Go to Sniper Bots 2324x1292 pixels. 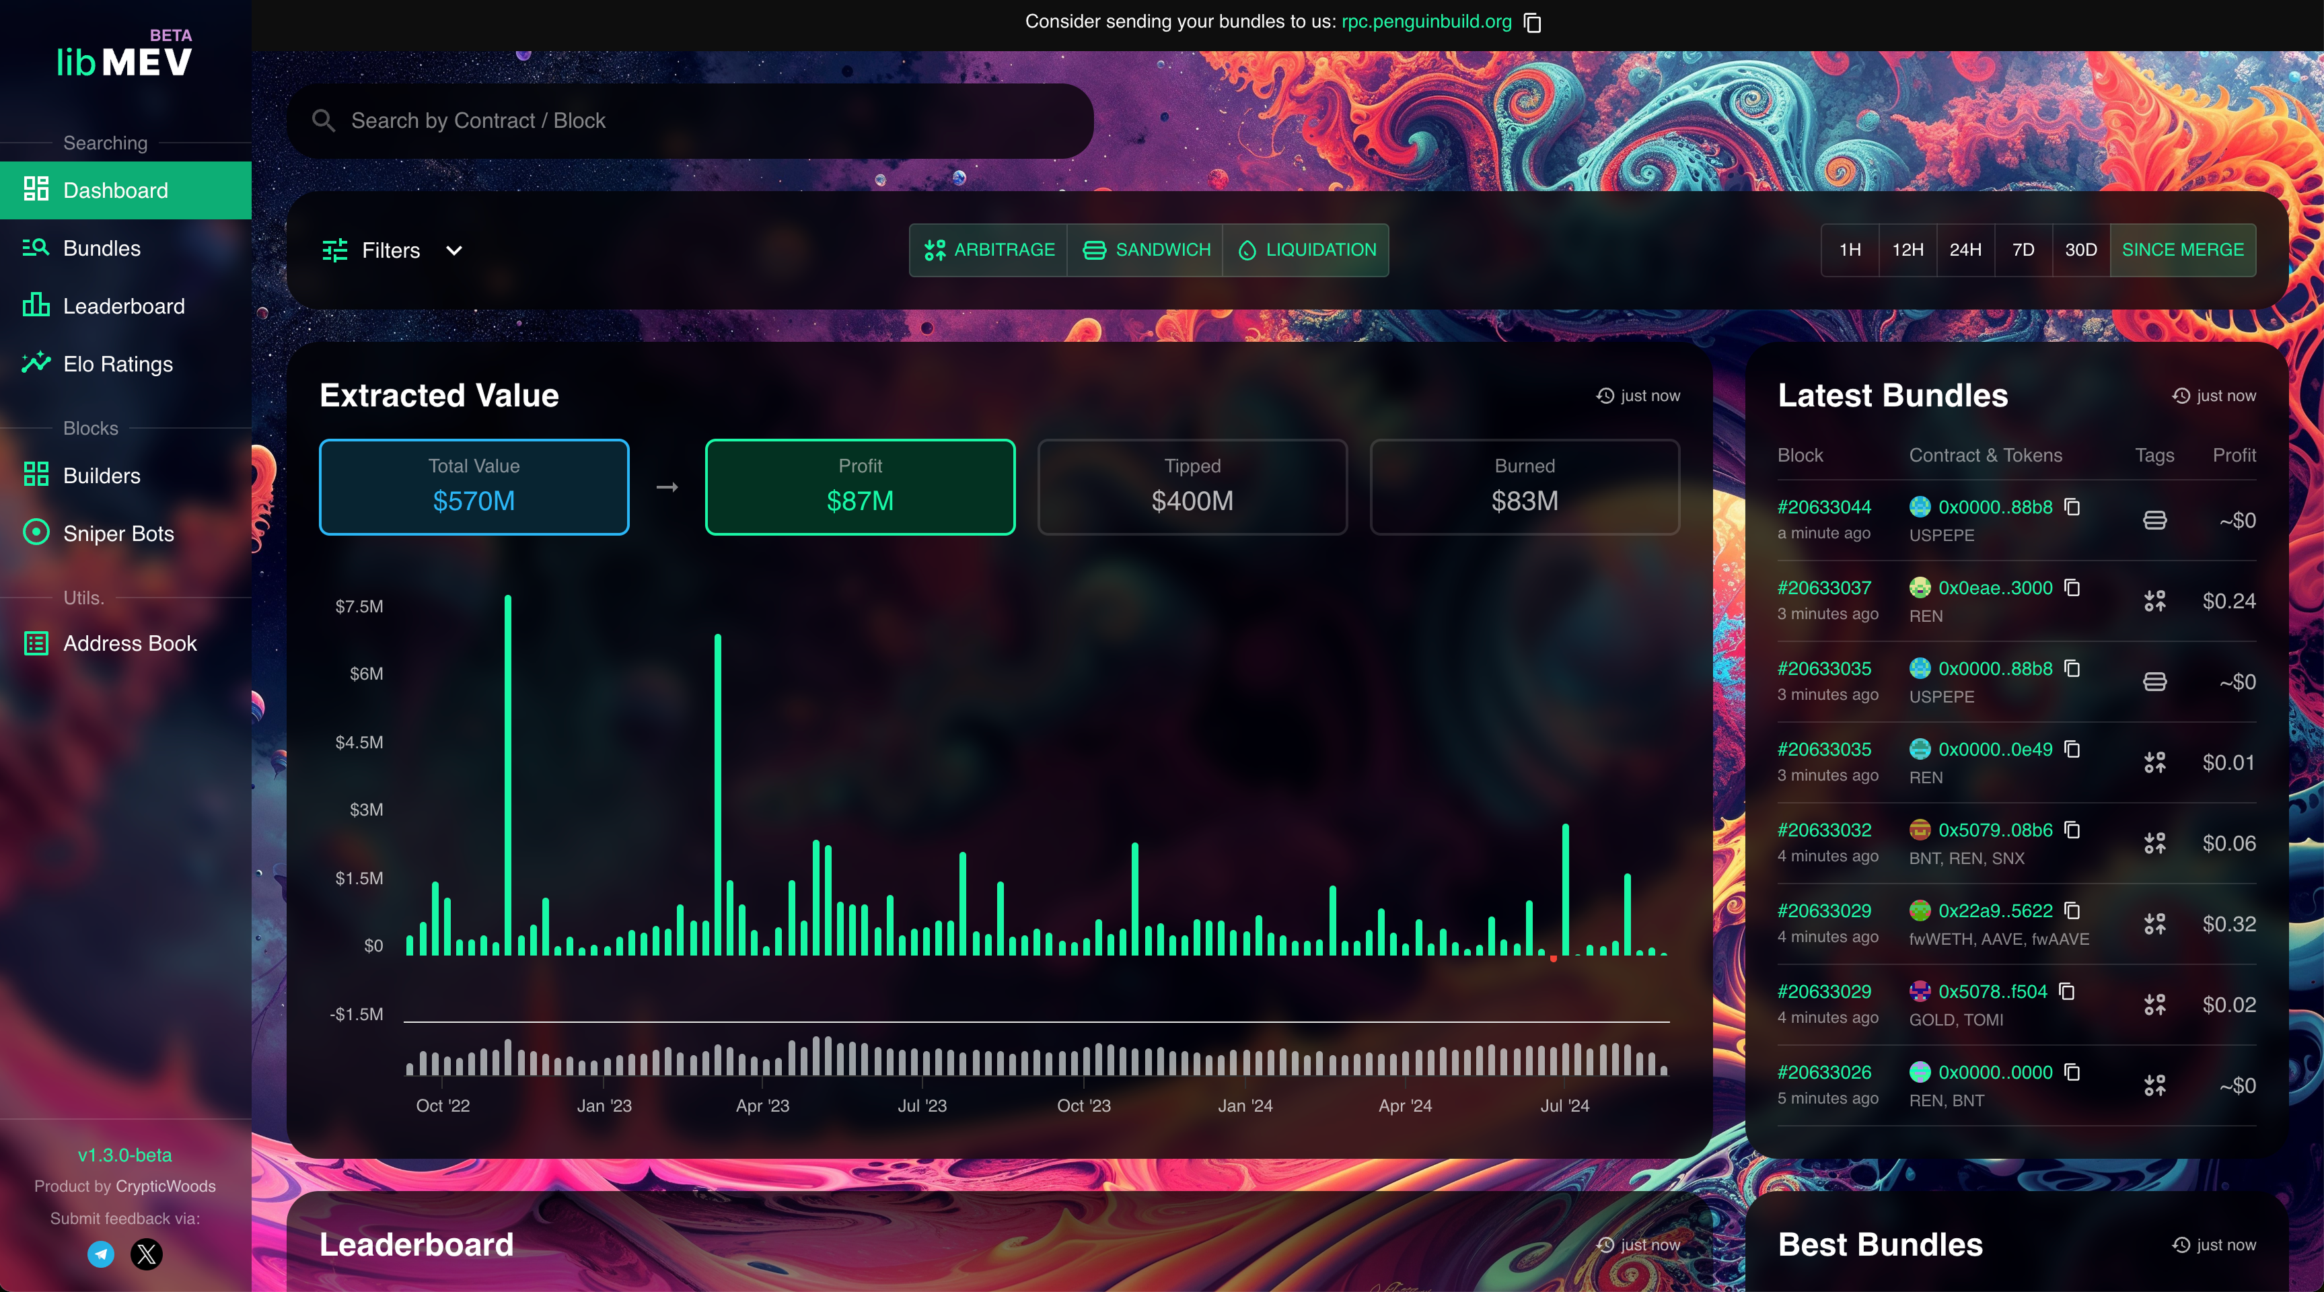[x=125, y=533]
